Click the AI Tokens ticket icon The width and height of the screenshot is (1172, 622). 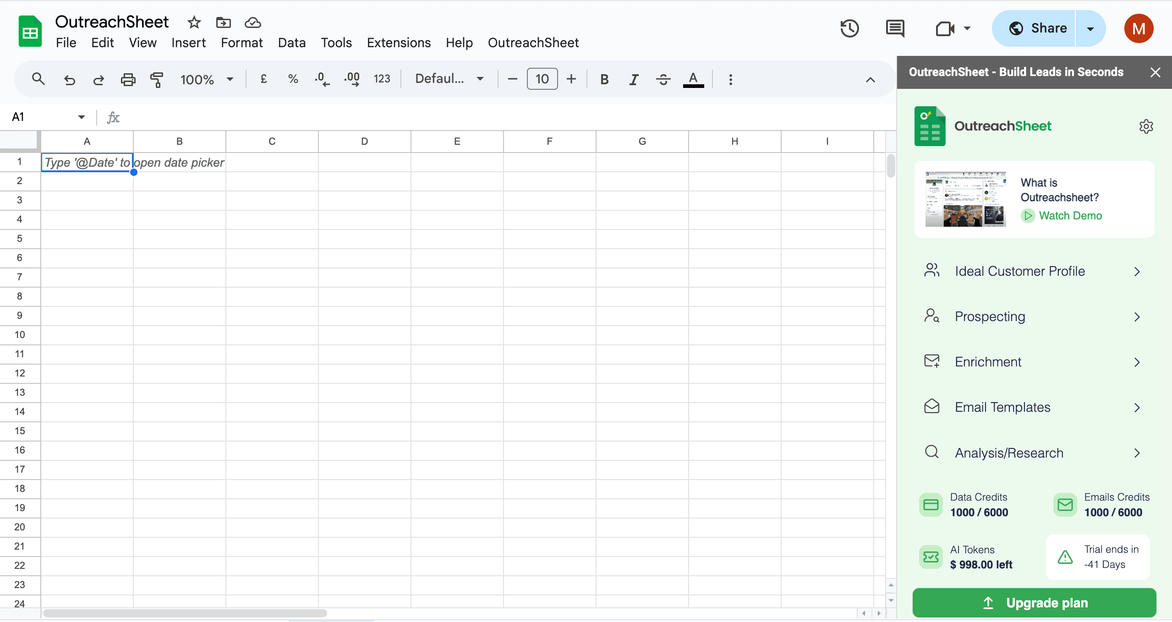pyautogui.click(x=931, y=557)
